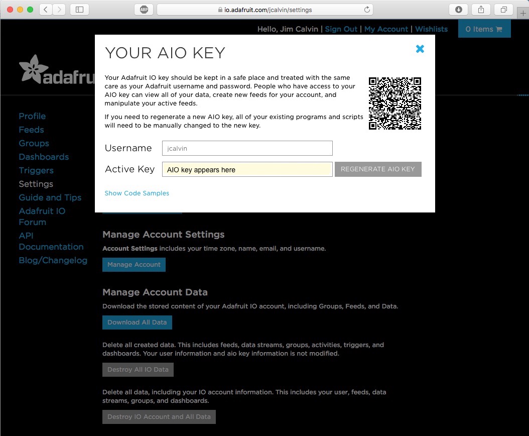This screenshot has height=436, width=529.
Task: Click Download All Data button
Action: pos(137,322)
